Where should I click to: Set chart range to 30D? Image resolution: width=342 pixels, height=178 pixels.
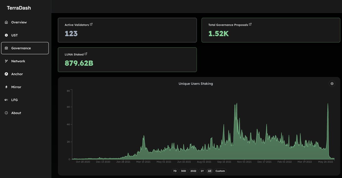184,171
